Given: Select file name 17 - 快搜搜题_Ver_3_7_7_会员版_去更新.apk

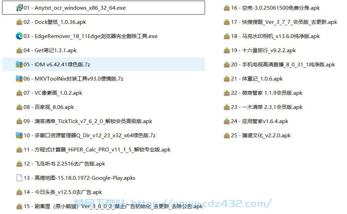Looking at the screenshot, I should (284, 22).
